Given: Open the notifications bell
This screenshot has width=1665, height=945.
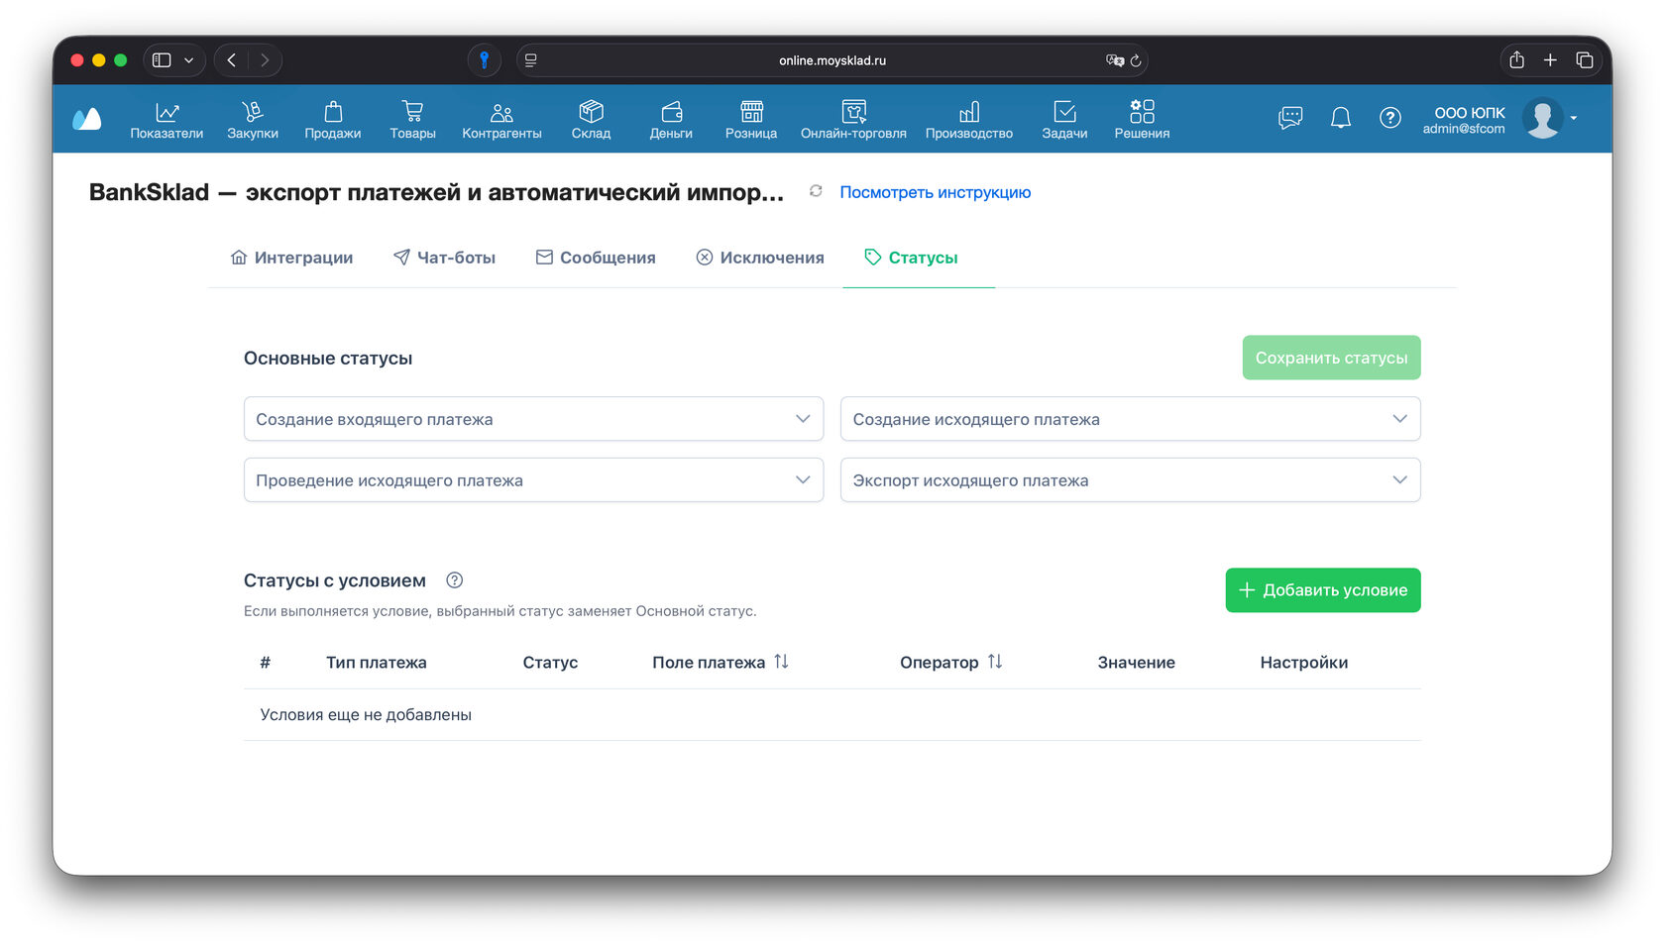Looking at the screenshot, I should 1341,118.
